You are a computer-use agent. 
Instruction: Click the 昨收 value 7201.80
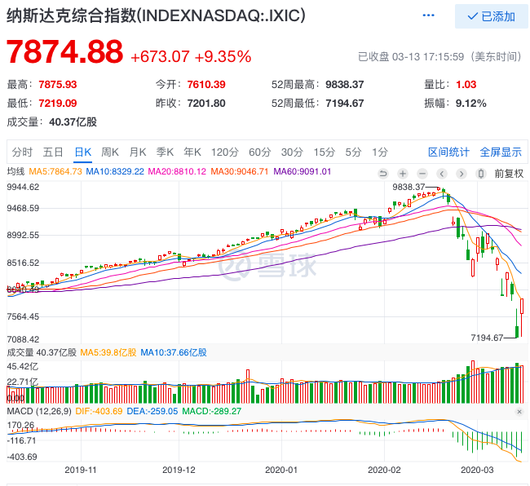pyautogui.click(x=206, y=103)
